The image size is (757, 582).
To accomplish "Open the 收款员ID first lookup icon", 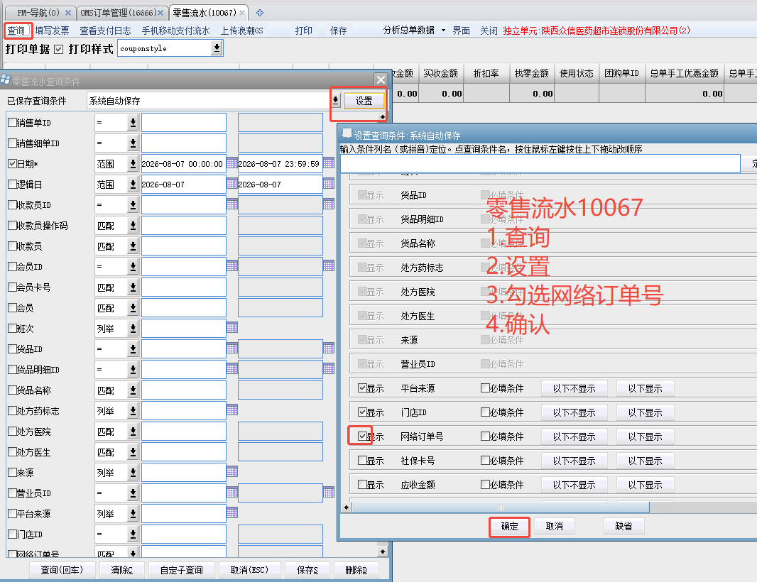I will coord(232,204).
